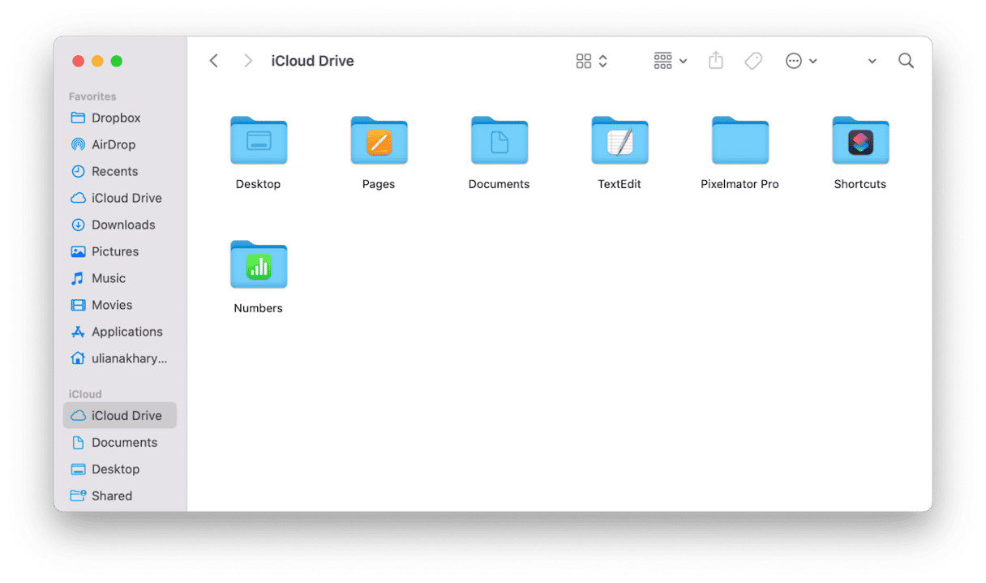Image resolution: width=986 pixels, height=583 pixels.
Task: Open the Tags icon in the toolbar
Action: tap(753, 60)
